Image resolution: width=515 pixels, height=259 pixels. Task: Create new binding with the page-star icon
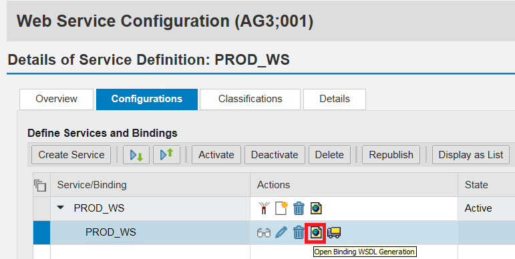[x=281, y=208]
